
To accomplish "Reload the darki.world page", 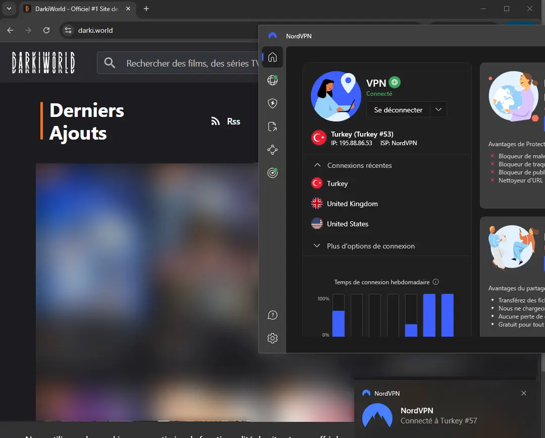I will [46, 30].
